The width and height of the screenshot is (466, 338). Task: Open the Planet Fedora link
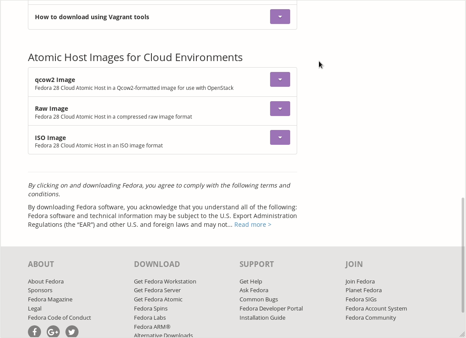[363, 290]
